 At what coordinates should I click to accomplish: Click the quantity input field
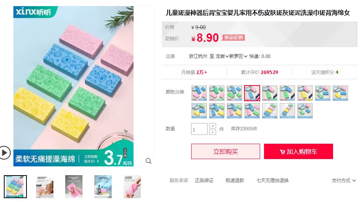click(199, 129)
